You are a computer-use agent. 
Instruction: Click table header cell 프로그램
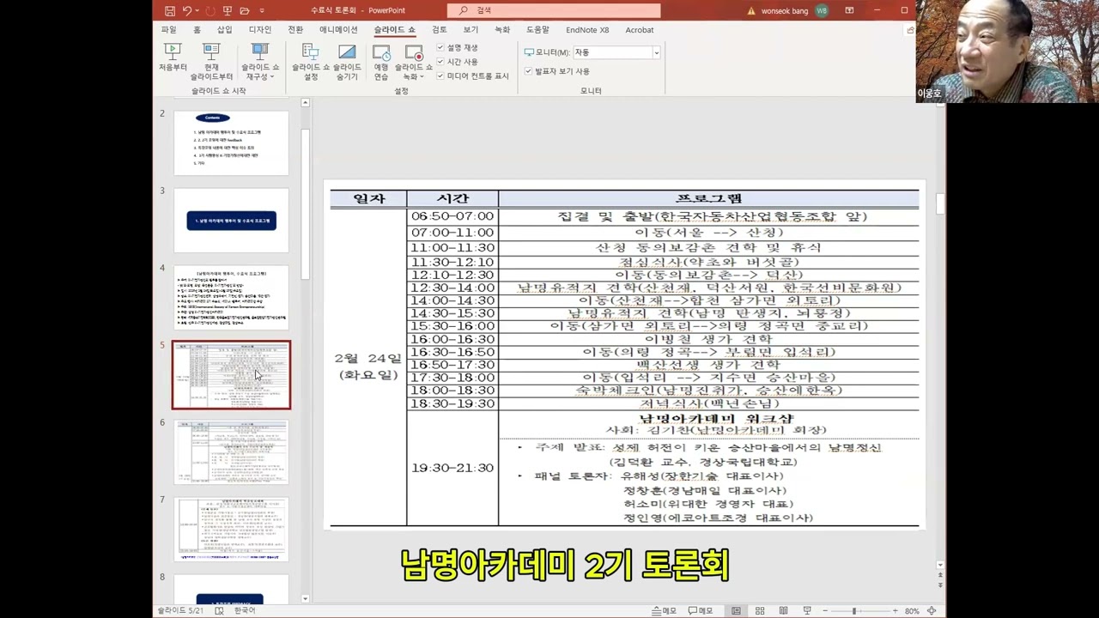pyautogui.click(x=708, y=199)
